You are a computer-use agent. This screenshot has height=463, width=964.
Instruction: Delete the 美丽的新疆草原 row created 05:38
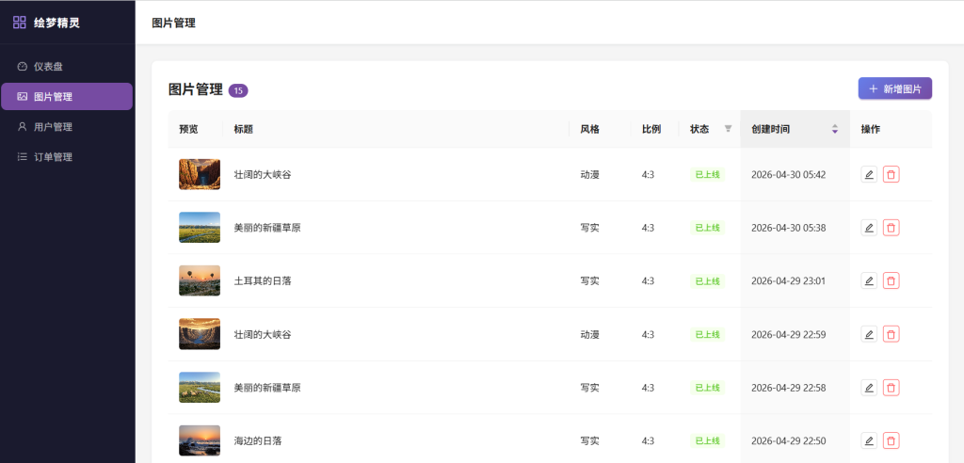[x=892, y=228]
